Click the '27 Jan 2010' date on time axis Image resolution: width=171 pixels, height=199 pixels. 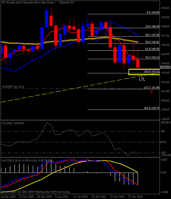tap(136, 196)
